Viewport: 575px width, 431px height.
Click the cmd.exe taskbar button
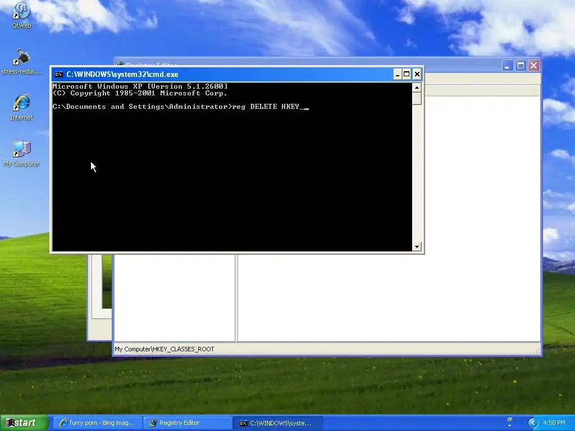click(277, 423)
